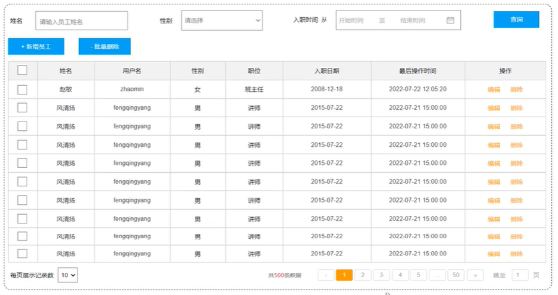Click the timestamp 2022-07-22 12:05:20

pyautogui.click(x=418, y=89)
